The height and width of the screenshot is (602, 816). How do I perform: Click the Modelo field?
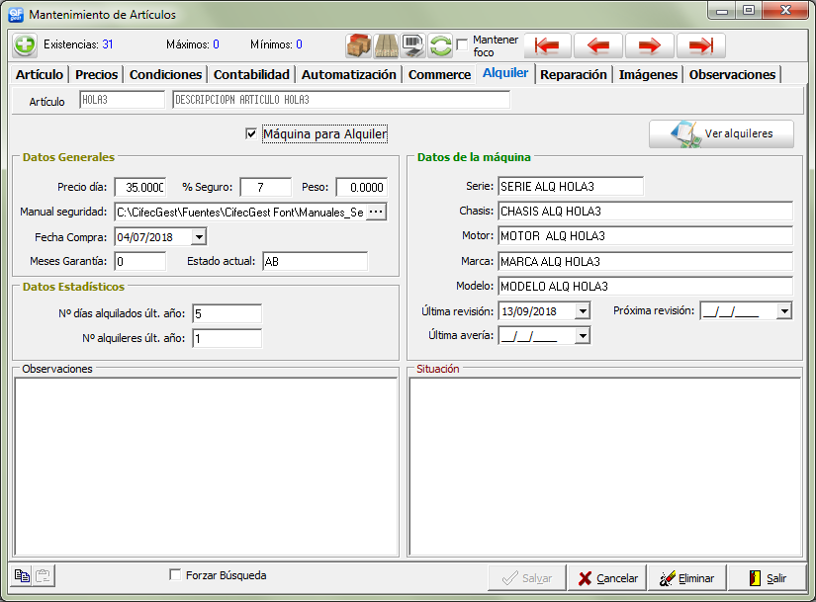[645, 286]
